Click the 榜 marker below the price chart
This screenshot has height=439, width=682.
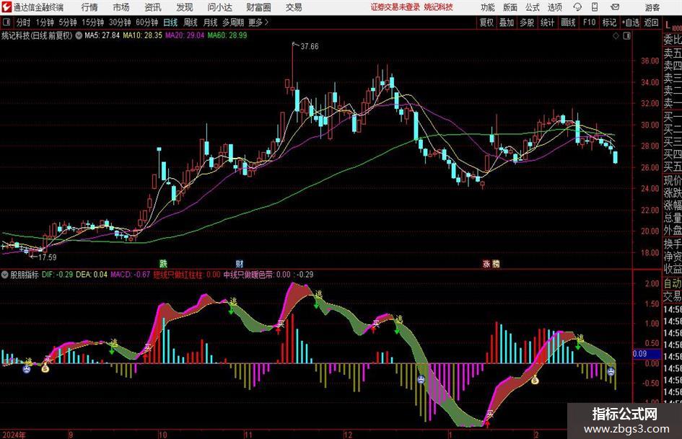click(496, 263)
